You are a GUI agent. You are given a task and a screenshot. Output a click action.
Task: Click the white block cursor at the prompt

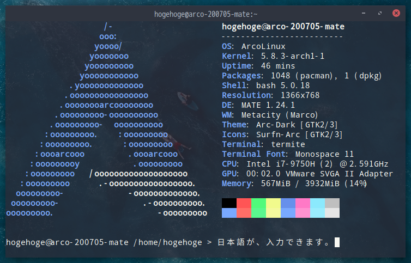337,242
